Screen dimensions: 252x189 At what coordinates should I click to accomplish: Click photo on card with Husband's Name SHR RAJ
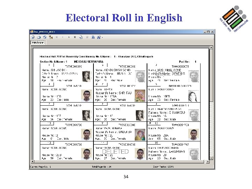coord(140,96)
